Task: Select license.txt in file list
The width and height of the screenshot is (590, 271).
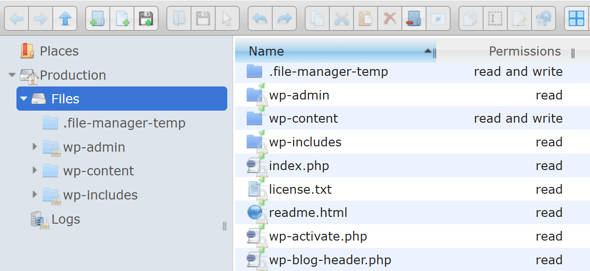Action: click(x=413, y=189)
